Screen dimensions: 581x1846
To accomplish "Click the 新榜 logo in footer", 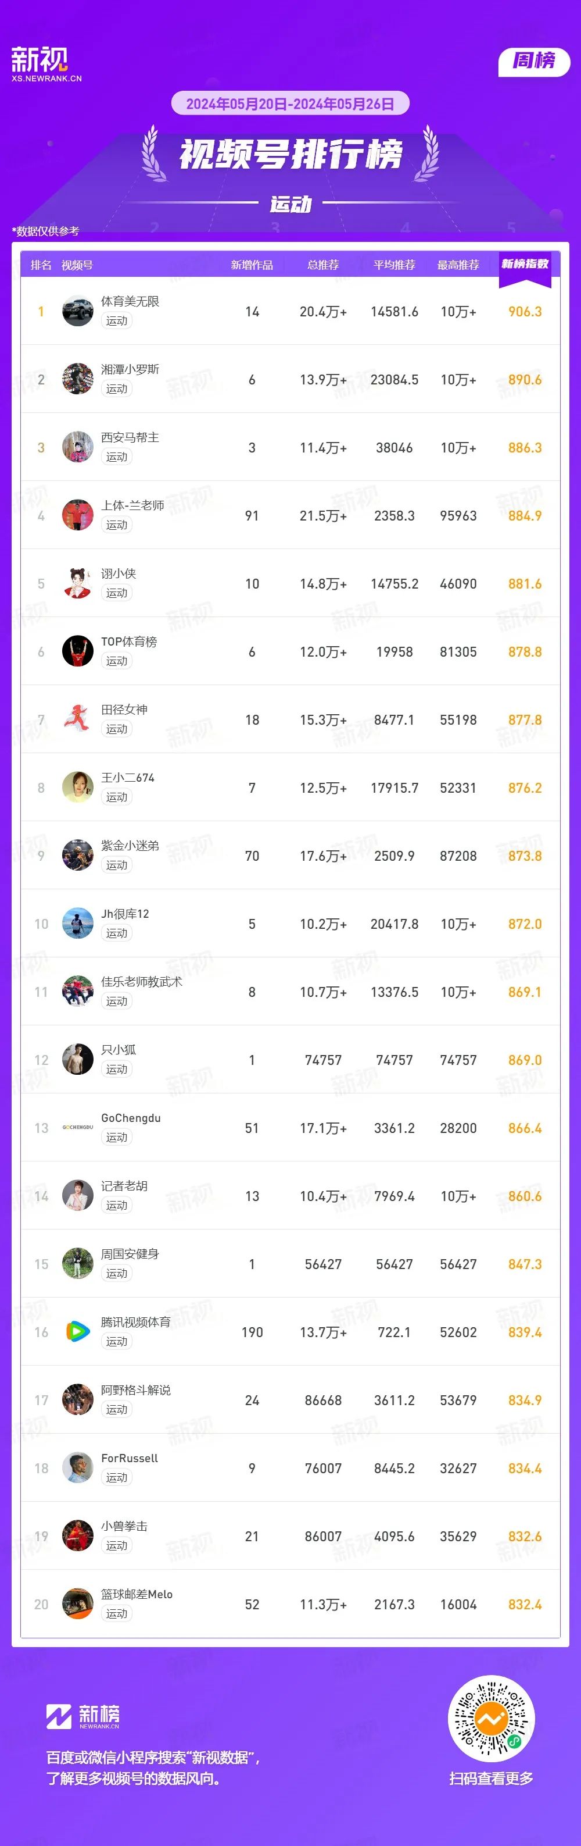I will (x=83, y=1716).
